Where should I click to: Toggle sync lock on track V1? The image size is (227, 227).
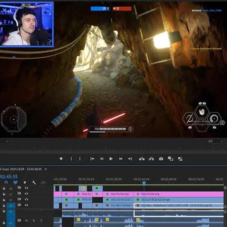pyautogui.click(x=19, y=205)
